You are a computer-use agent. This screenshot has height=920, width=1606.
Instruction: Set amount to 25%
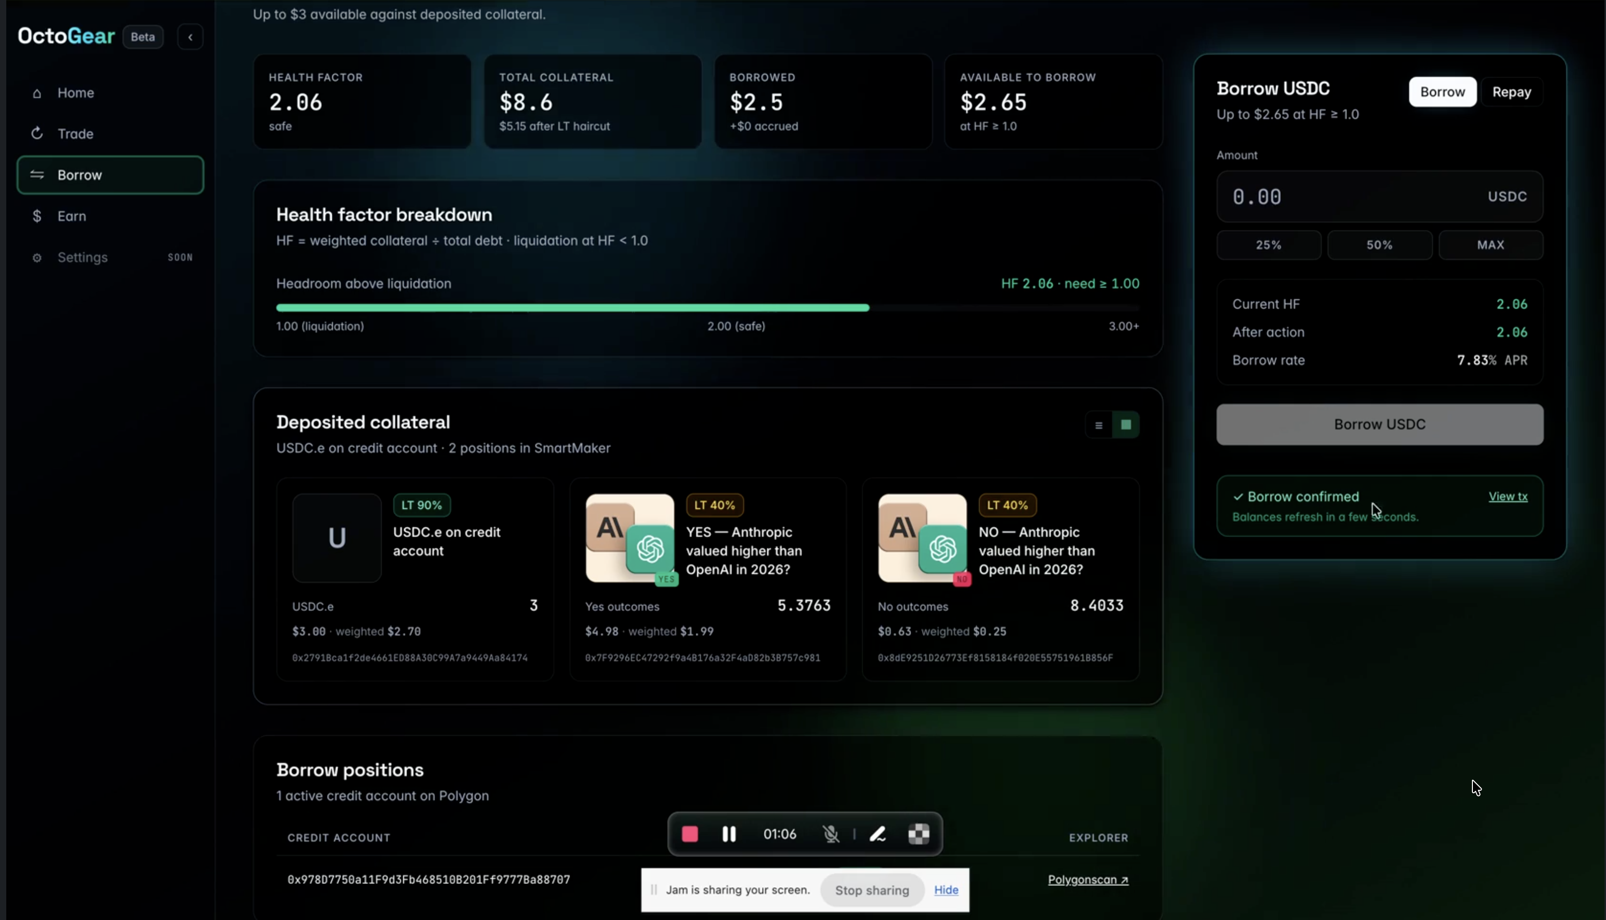pyautogui.click(x=1268, y=245)
